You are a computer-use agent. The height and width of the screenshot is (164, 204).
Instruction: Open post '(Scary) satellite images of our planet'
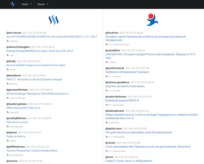tap(36, 65)
